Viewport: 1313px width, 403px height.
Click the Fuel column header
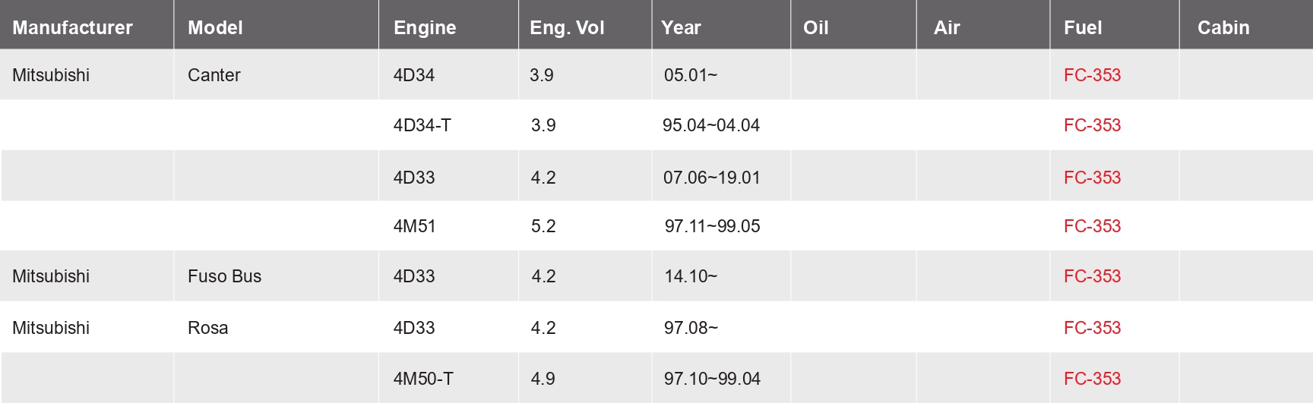tap(1083, 28)
